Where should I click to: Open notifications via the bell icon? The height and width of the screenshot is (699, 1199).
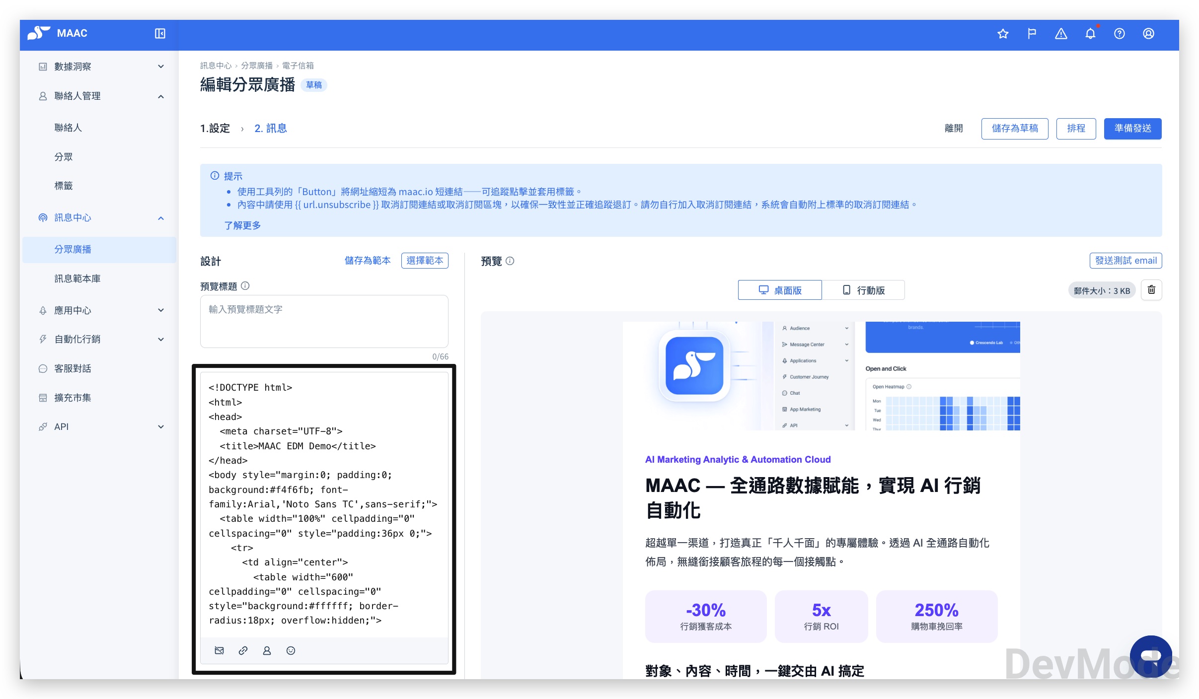point(1090,34)
